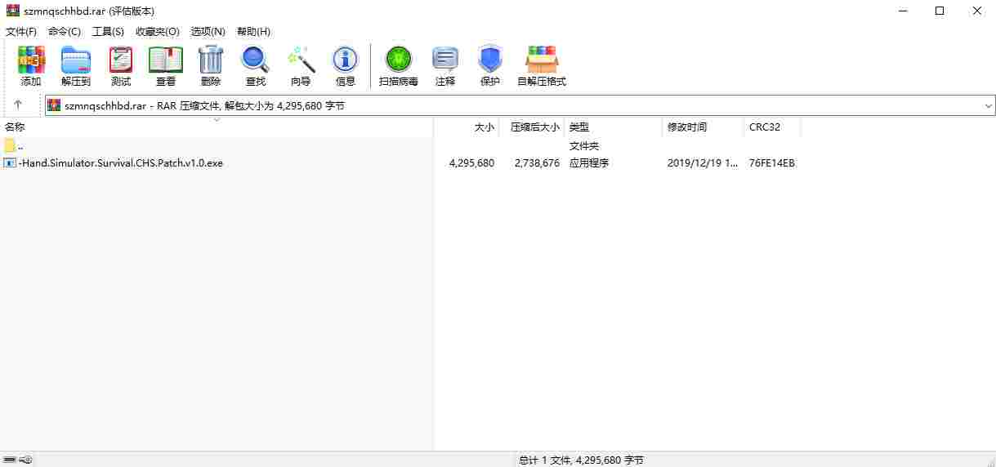The width and height of the screenshot is (996, 467).
Task: Click the Test (测试) archive icon
Action: pyautogui.click(x=121, y=66)
